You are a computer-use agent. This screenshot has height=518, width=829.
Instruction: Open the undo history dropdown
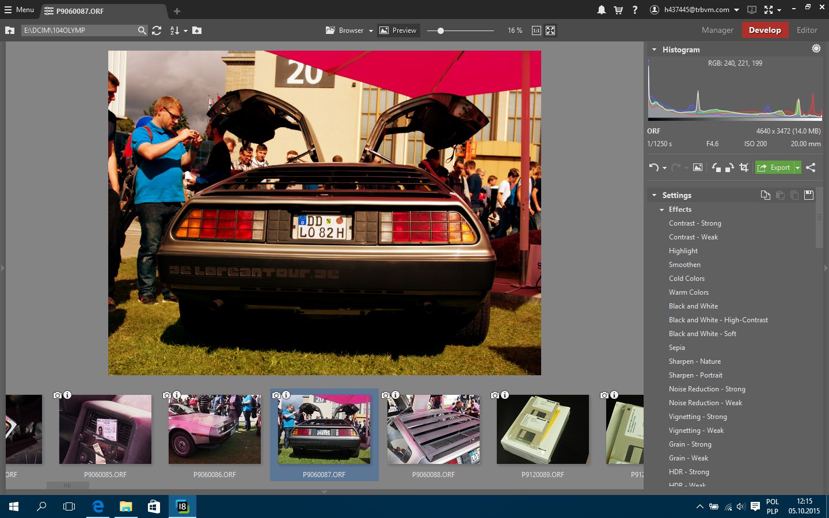tap(664, 168)
